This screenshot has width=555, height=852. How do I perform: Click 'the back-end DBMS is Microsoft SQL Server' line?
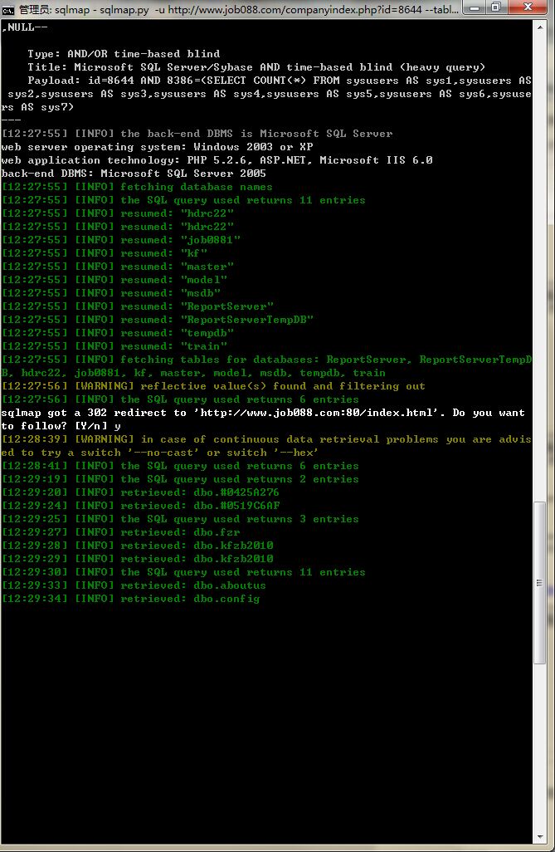(197, 133)
